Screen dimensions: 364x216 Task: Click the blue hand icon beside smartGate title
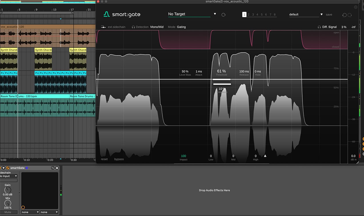[27, 168]
